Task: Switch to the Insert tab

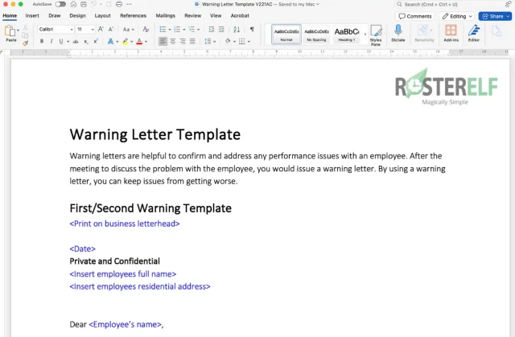Action: coord(32,15)
